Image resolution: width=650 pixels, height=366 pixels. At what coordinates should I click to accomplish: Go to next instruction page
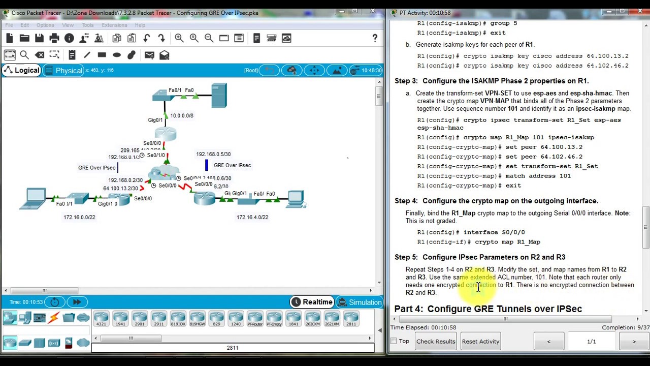click(634, 341)
